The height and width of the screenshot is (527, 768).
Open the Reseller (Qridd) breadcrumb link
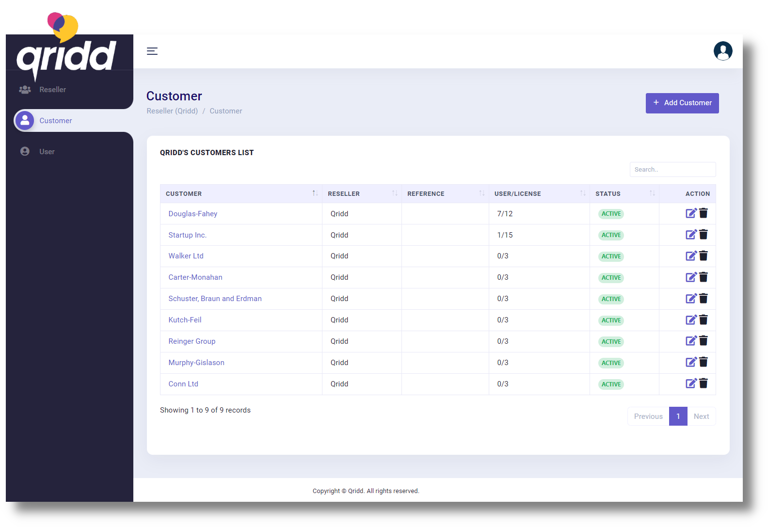pyautogui.click(x=172, y=111)
